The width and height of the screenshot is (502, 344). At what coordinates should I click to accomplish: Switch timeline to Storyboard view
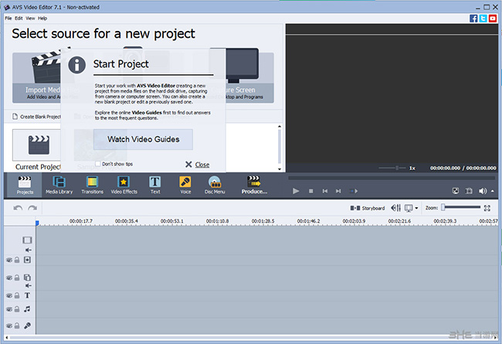[368, 208]
